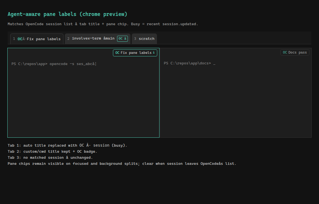Open tab 2 involvex-term main

(x=97, y=39)
